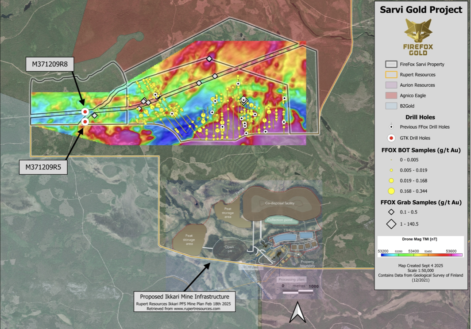The height and width of the screenshot is (329, 471).
Task: Click the 0.005 - 0.019 BOT sample circle
Action: coord(391,170)
